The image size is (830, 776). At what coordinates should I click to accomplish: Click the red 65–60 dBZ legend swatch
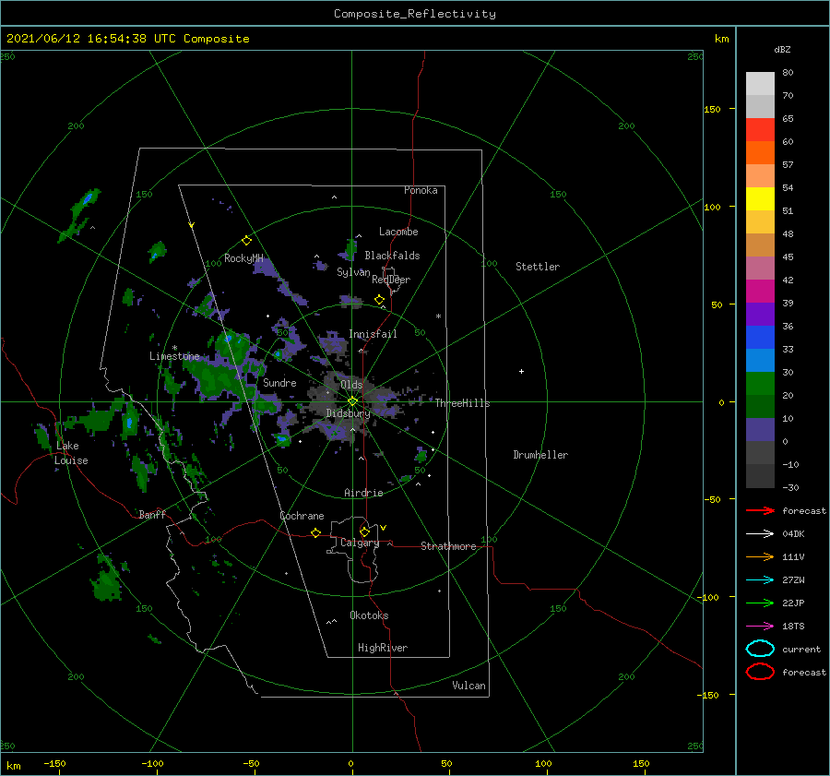click(760, 130)
